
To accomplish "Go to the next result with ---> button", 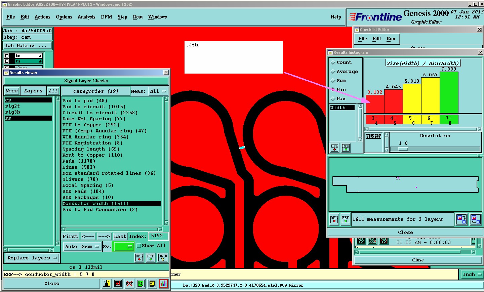I will 104,237.
